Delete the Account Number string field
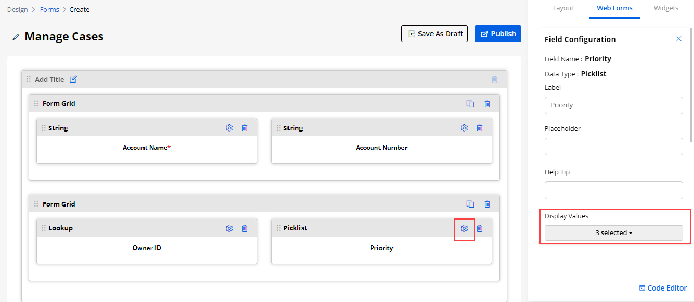694x302 pixels. 480,128
